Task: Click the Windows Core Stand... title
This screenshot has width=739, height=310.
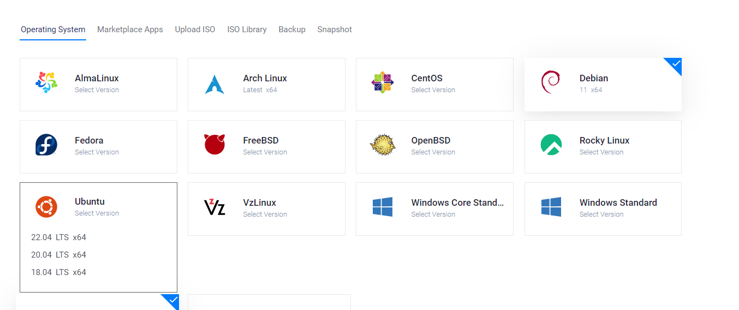Action: 458,202
